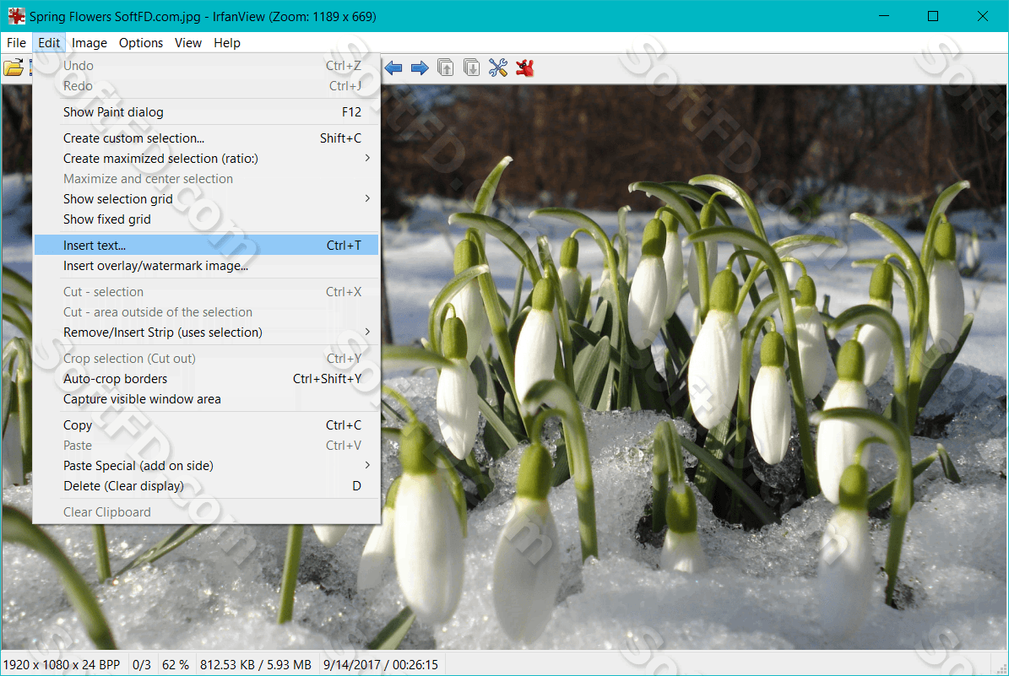Screen dimensions: 1009x676
Task: Select Create custom selection...
Action: click(207, 138)
